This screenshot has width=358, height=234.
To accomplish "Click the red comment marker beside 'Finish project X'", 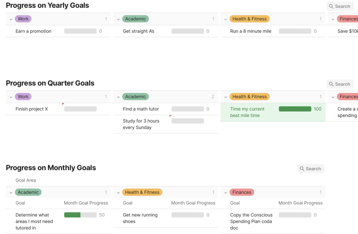I will (63, 104).
